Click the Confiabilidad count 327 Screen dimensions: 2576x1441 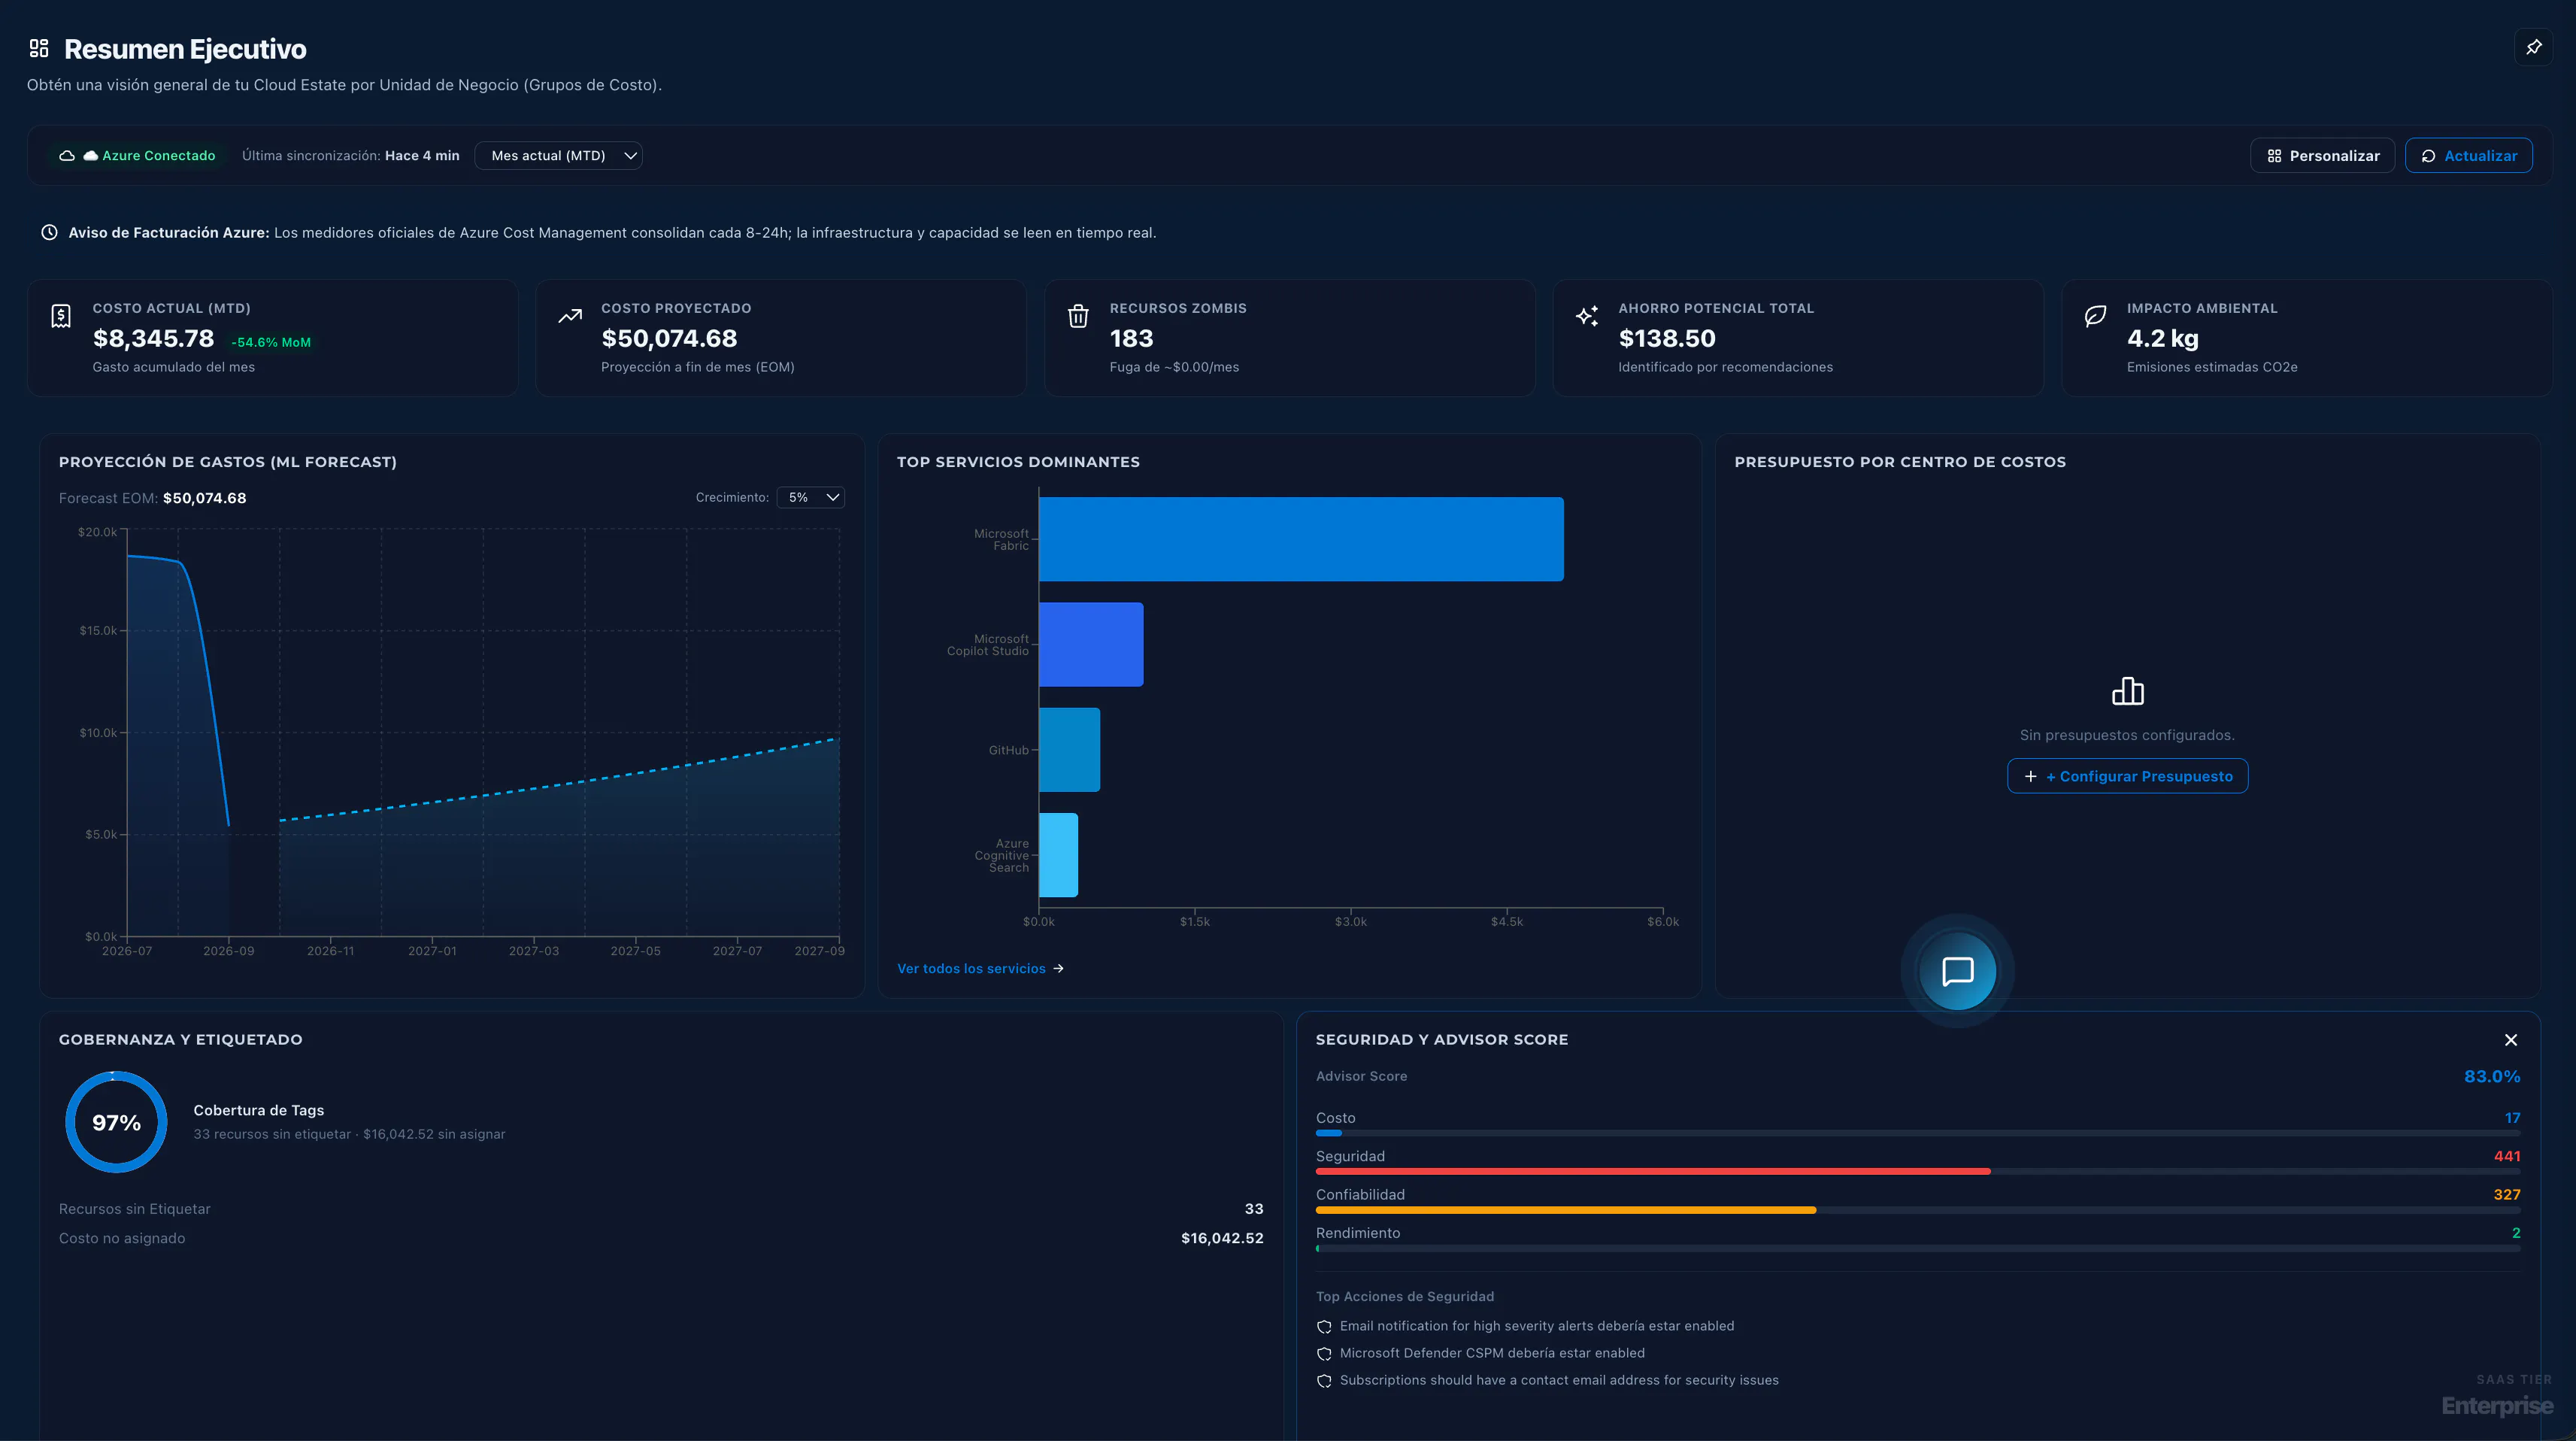[2506, 1194]
